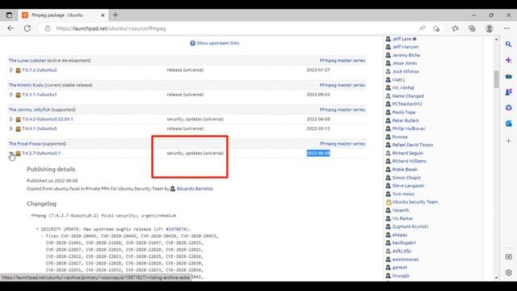517x291 pixels.
Task: Open eoinmoran's profile link
Action: click(406, 259)
